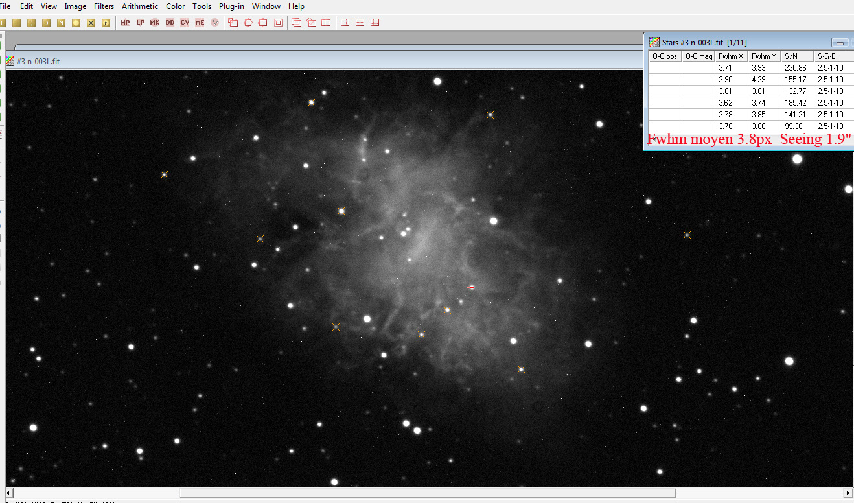Image resolution: width=854 pixels, height=503 pixels.
Task: Click the round pink icon after ME
Action: coord(214,23)
